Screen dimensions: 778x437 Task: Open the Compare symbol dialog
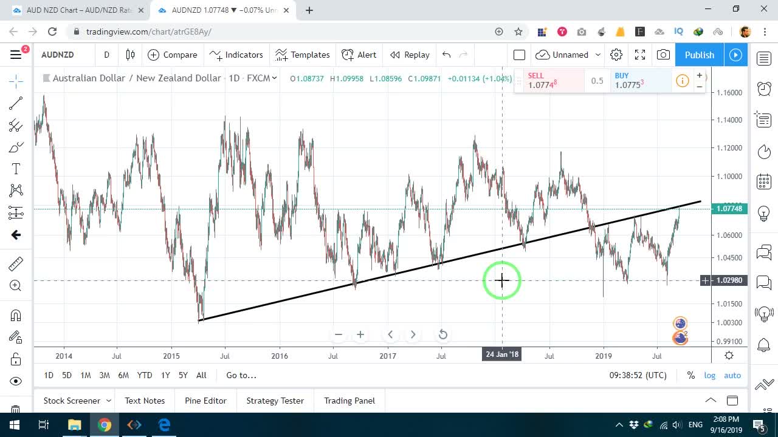point(173,55)
